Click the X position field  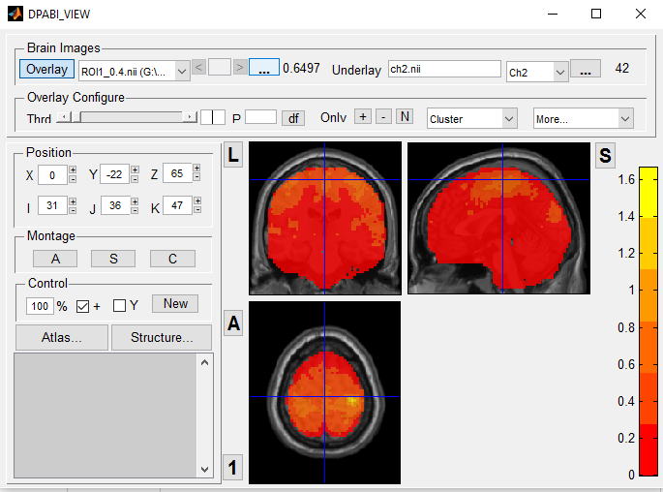coord(52,174)
